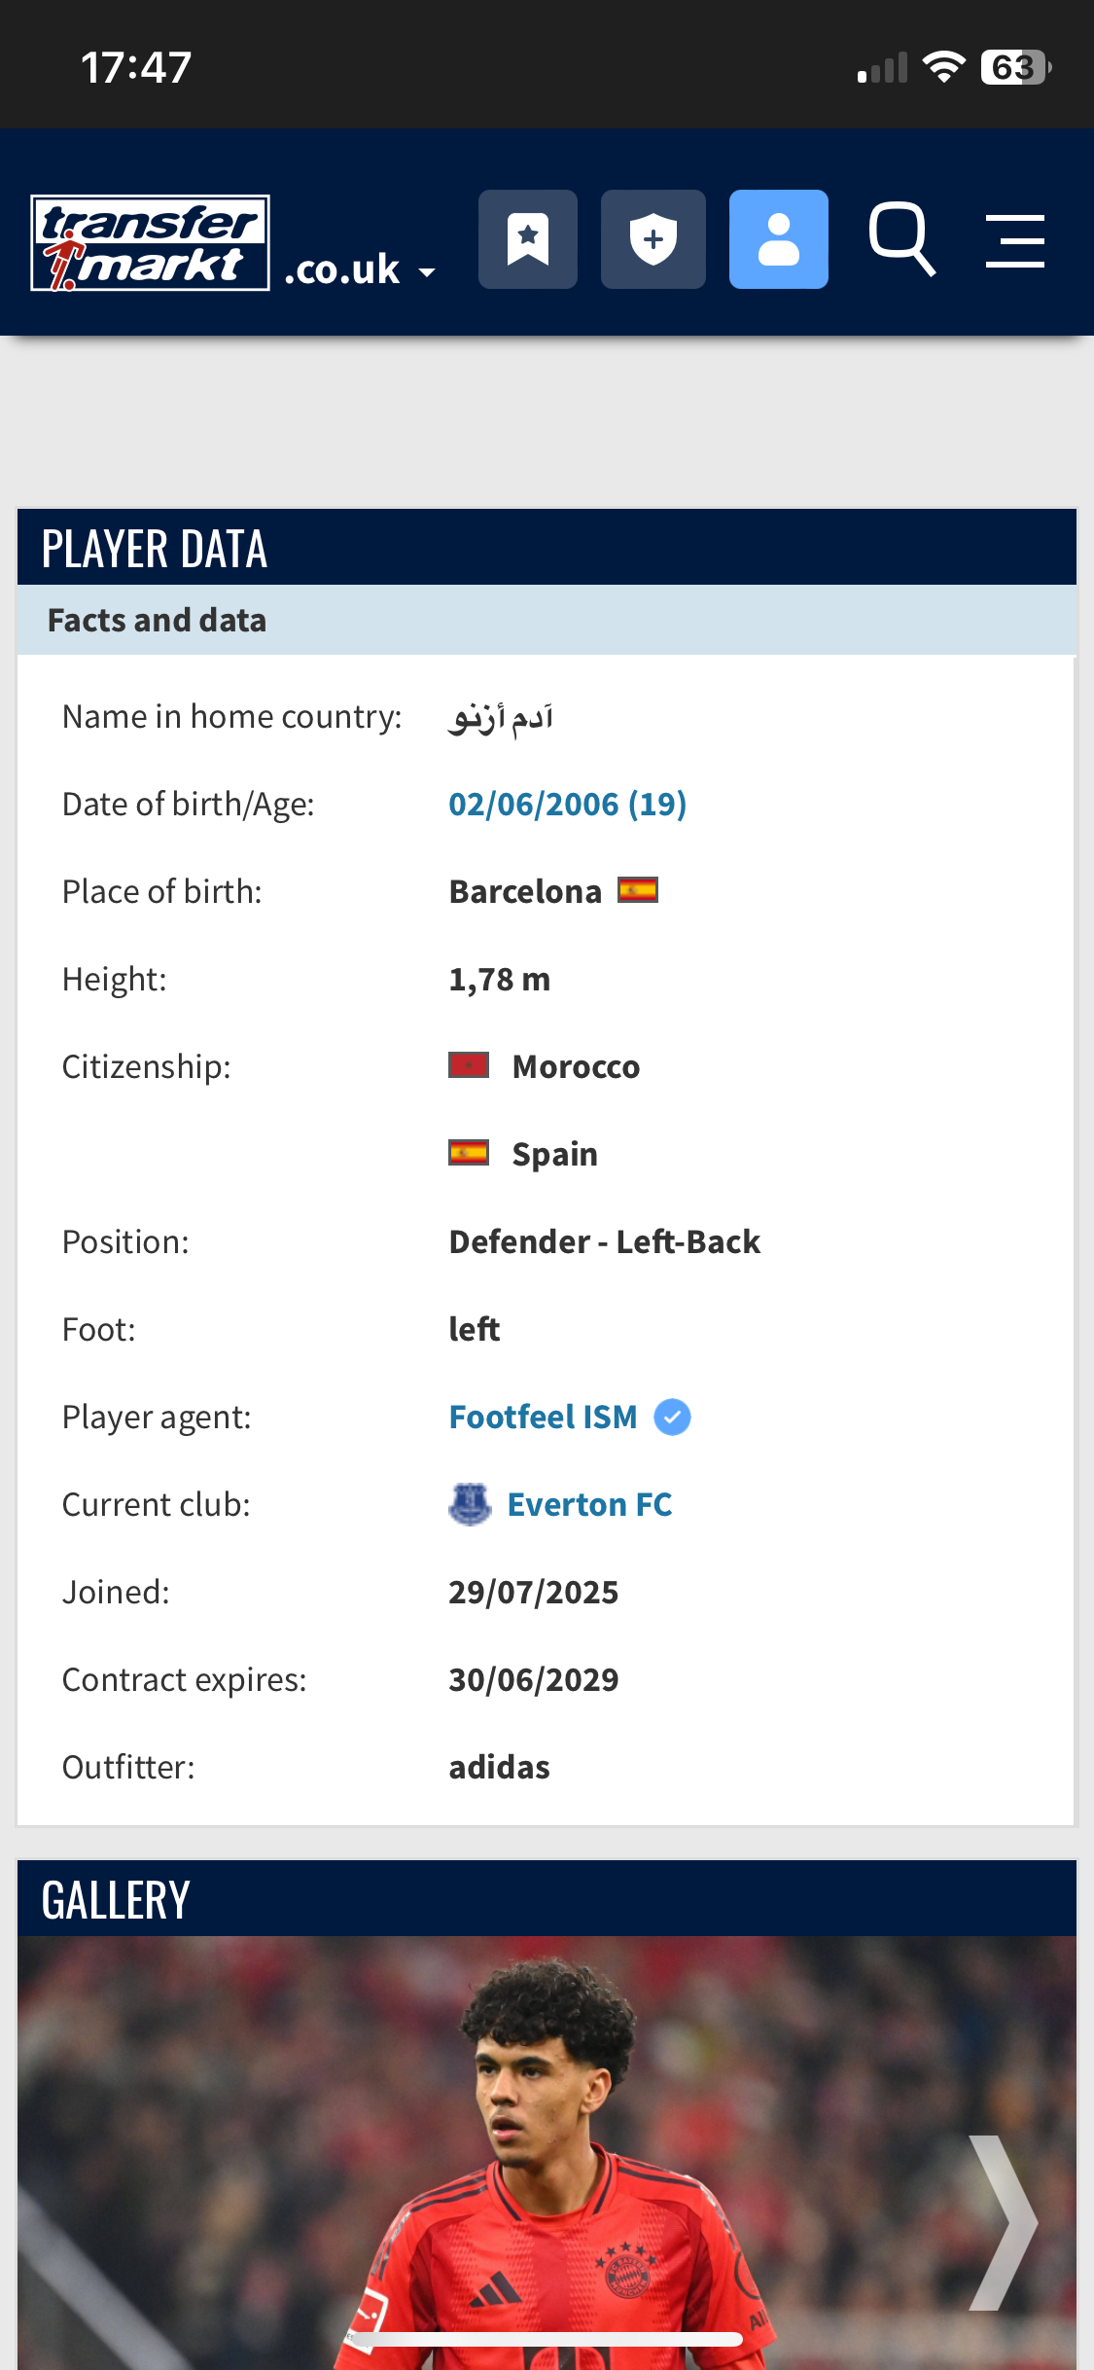Open the search magnifier icon

901,239
